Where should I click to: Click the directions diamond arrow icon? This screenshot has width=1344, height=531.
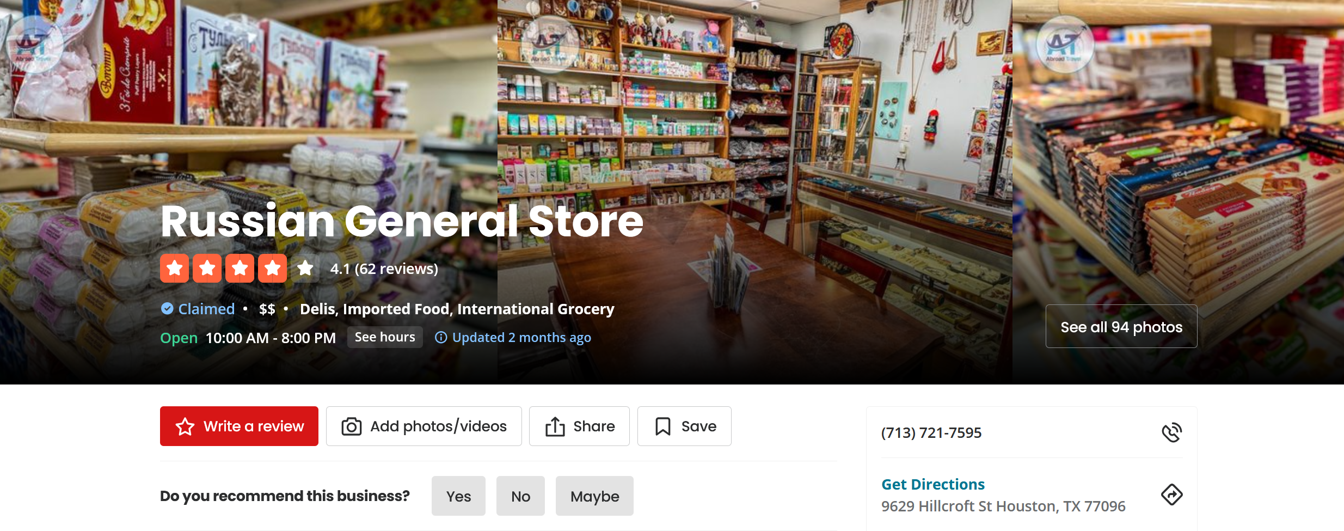1171,495
